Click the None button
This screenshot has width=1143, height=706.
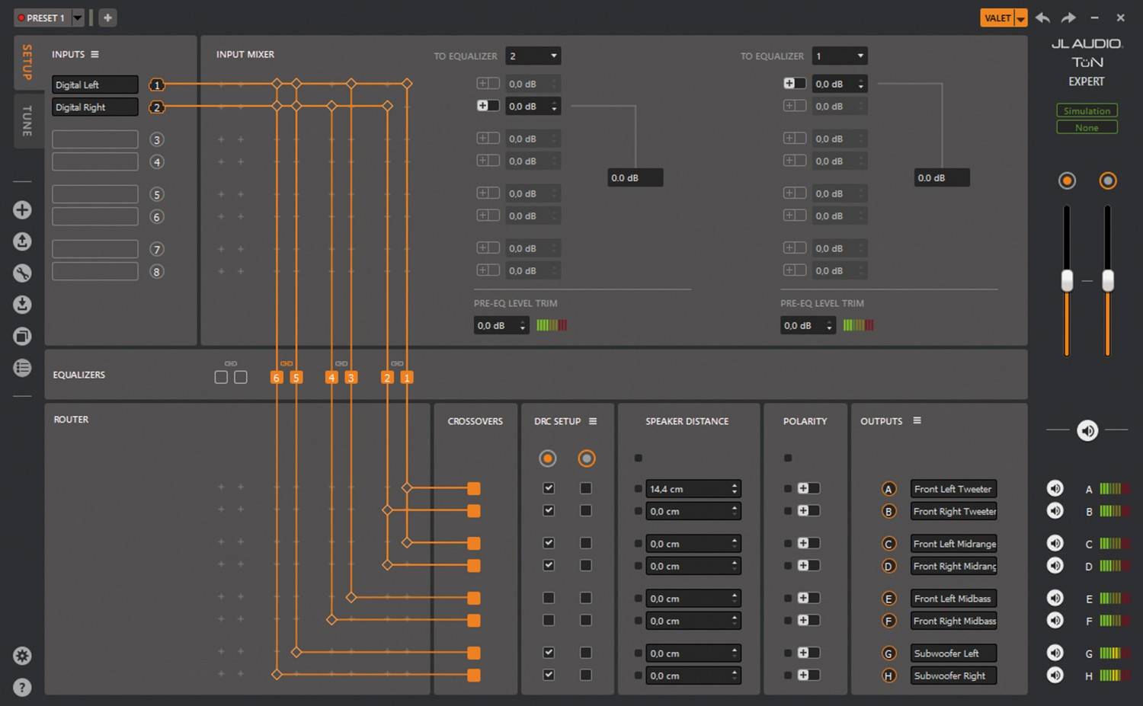[1087, 127]
